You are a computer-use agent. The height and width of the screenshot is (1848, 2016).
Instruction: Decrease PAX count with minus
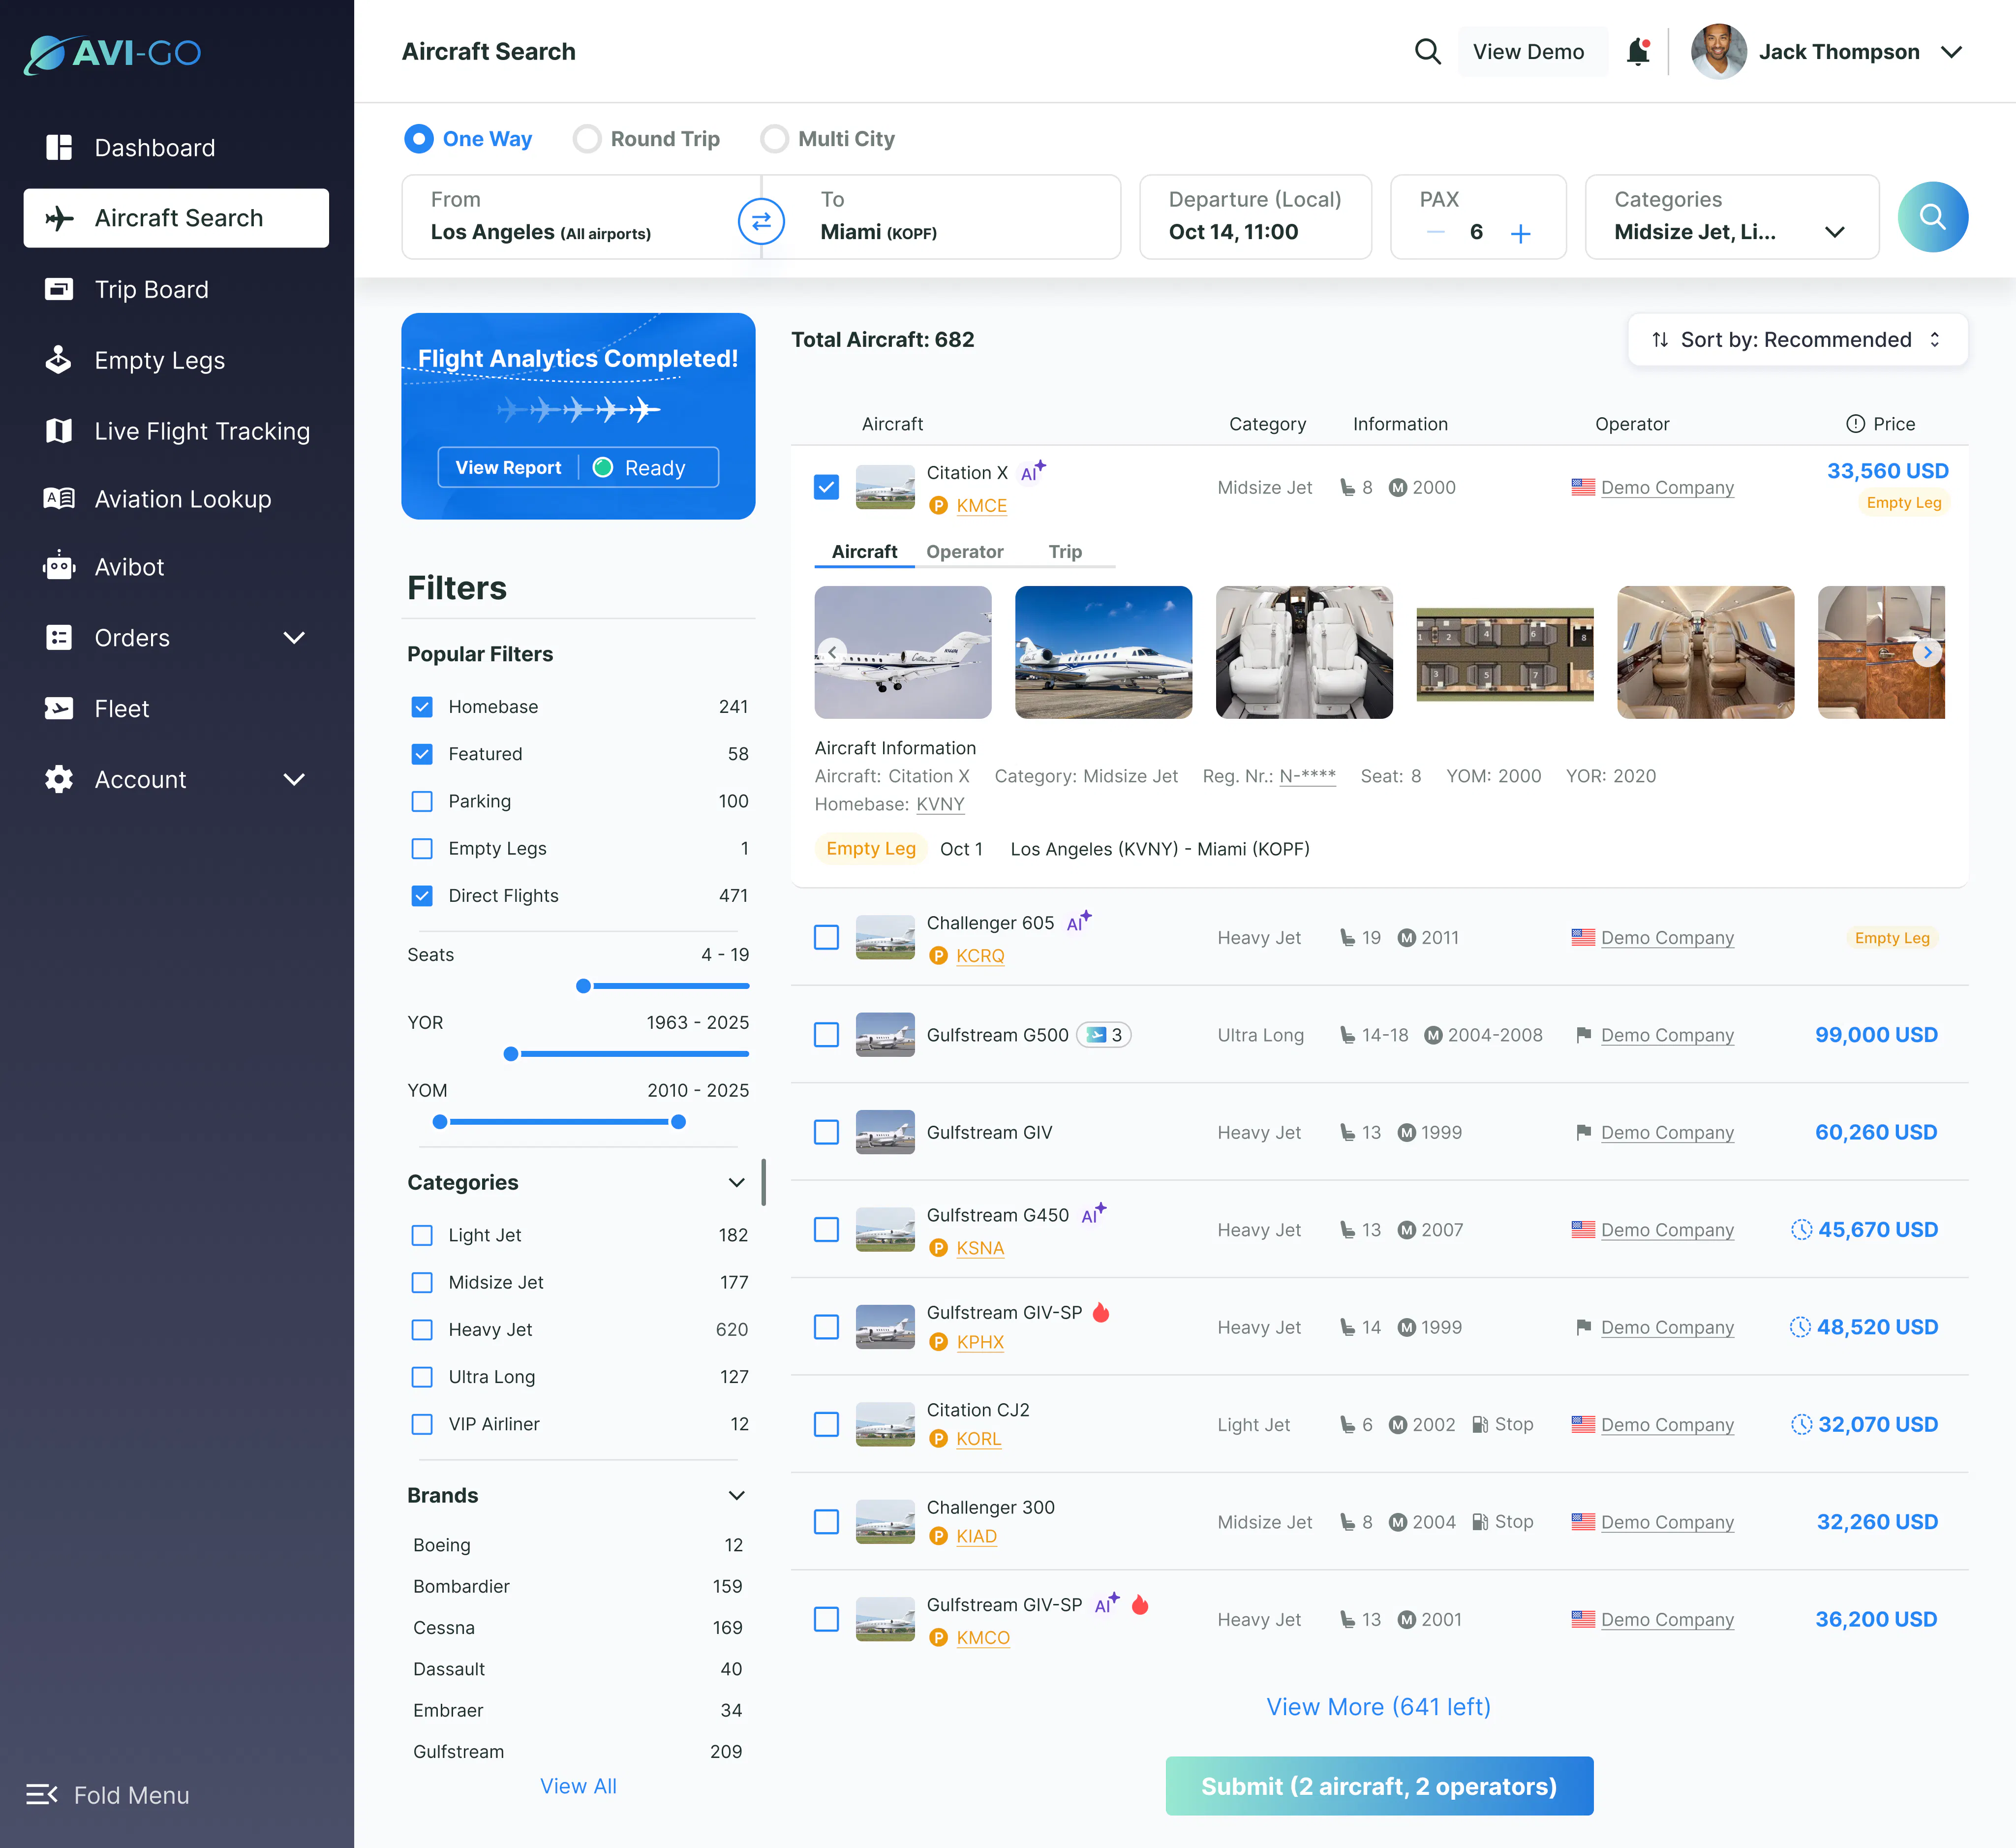[x=1435, y=232]
